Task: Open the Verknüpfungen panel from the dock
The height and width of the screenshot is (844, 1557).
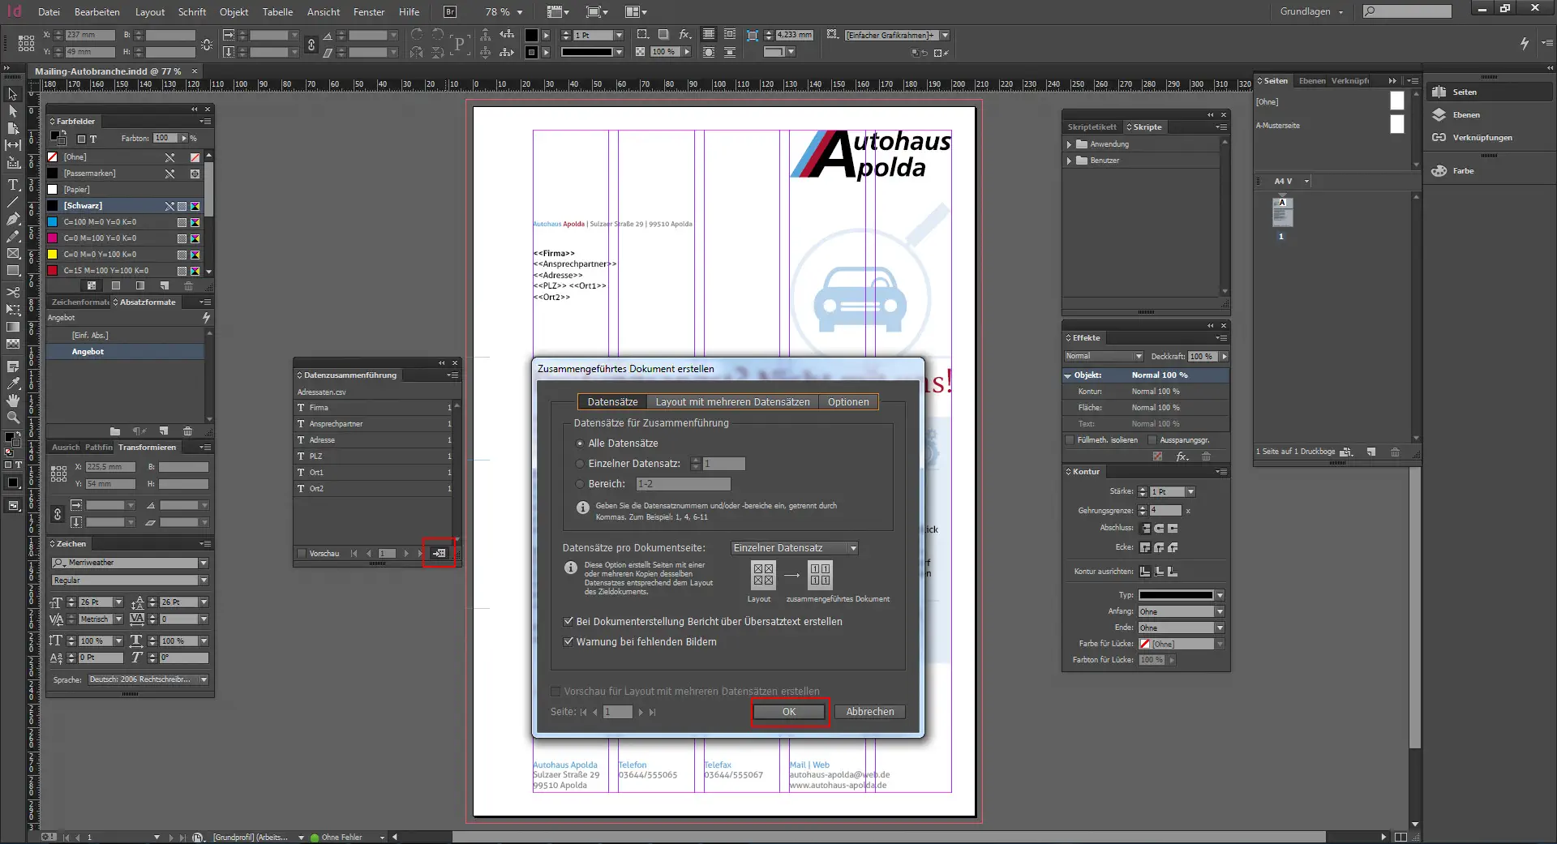Action: [x=1481, y=138]
